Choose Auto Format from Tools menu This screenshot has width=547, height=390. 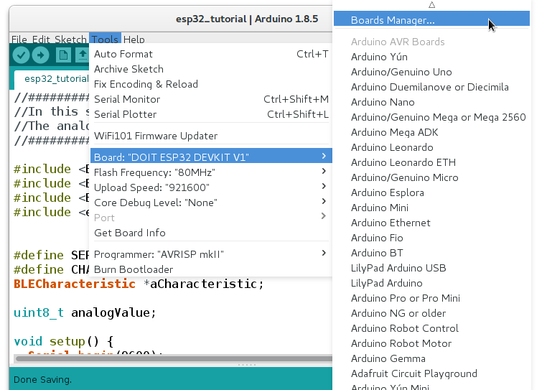(x=211, y=54)
